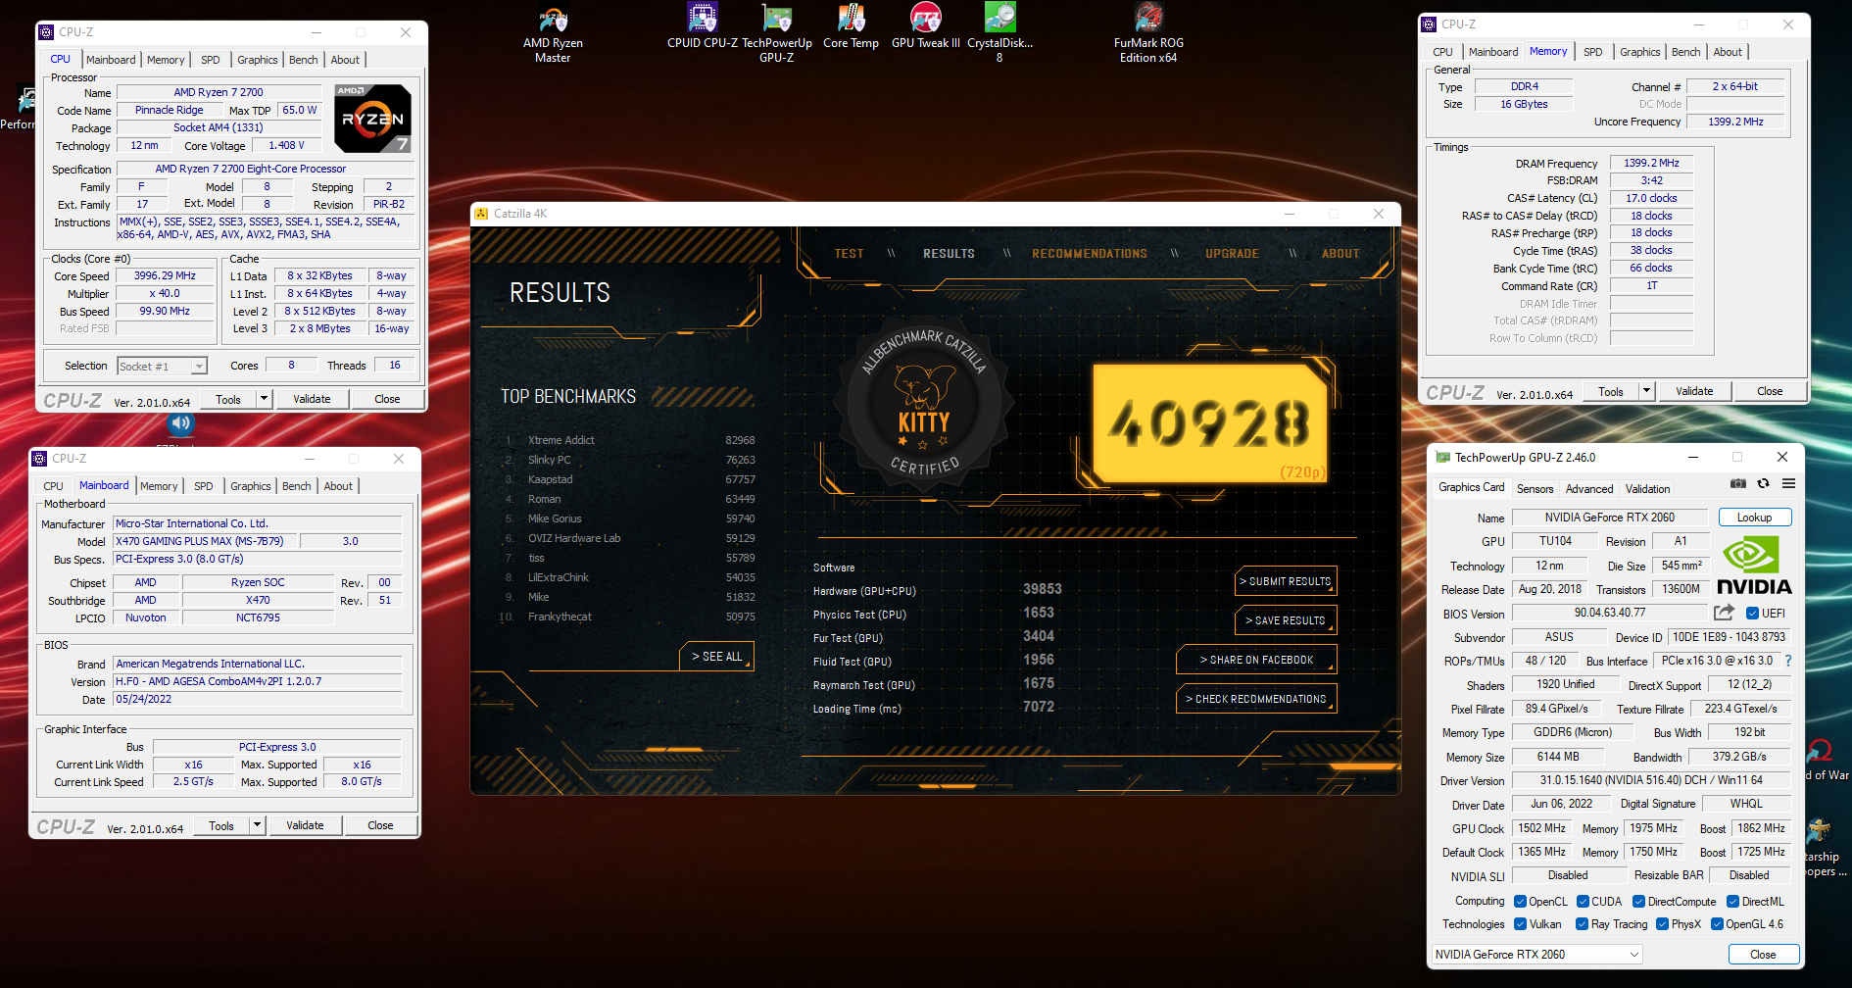Open CPUID CPU-Z desktop shortcut

click(x=703, y=26)
